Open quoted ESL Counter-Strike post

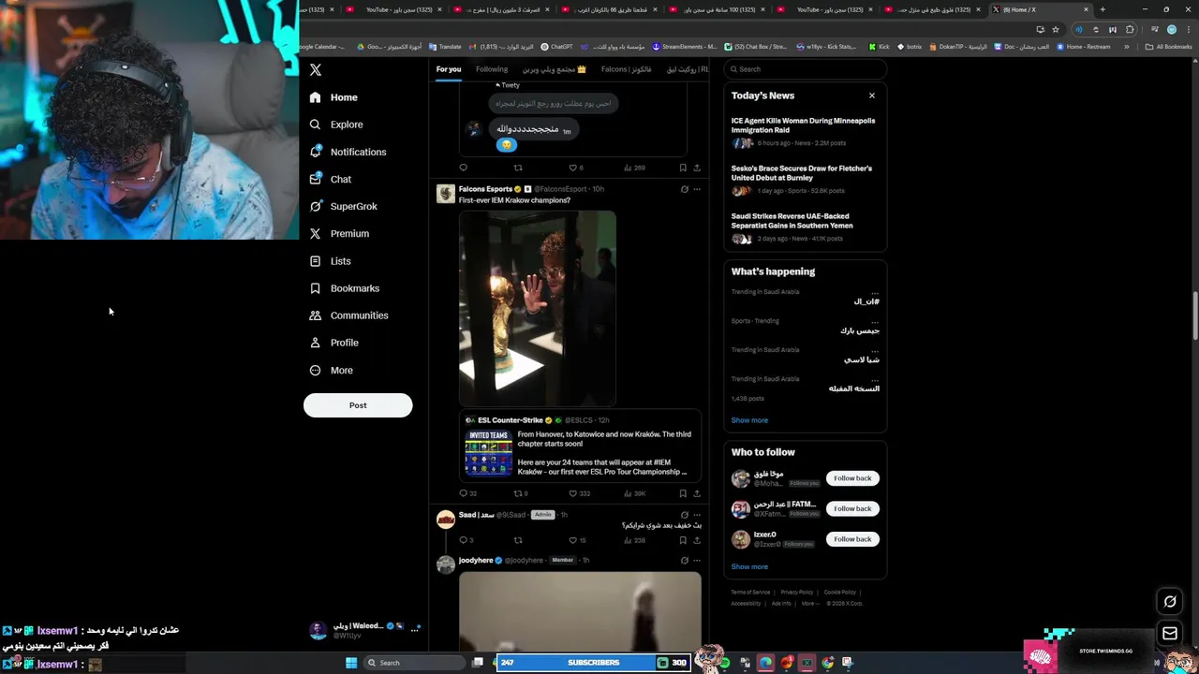pyautogui.click(x=580, y=447)
